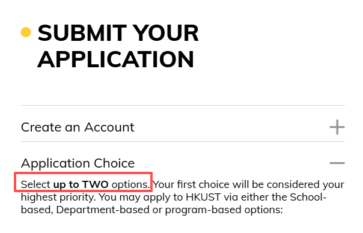Click the word APPLICATION in the heading

click(115, 59)
